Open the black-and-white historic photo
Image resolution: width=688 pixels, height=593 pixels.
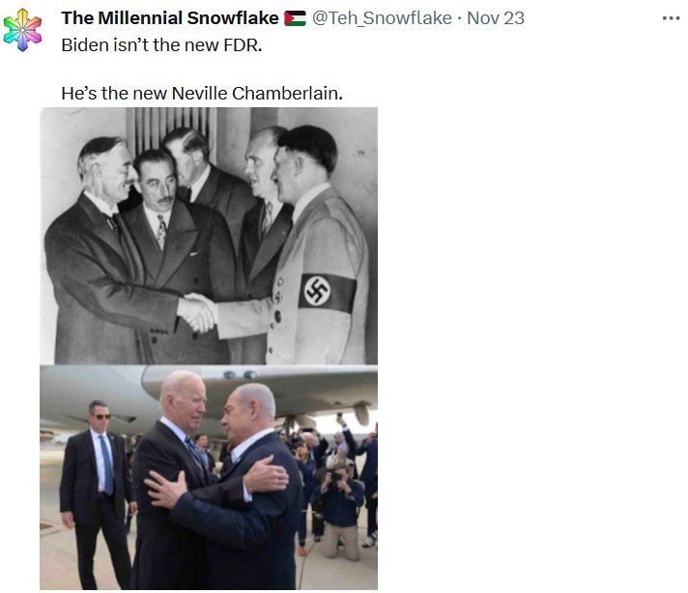209,236
